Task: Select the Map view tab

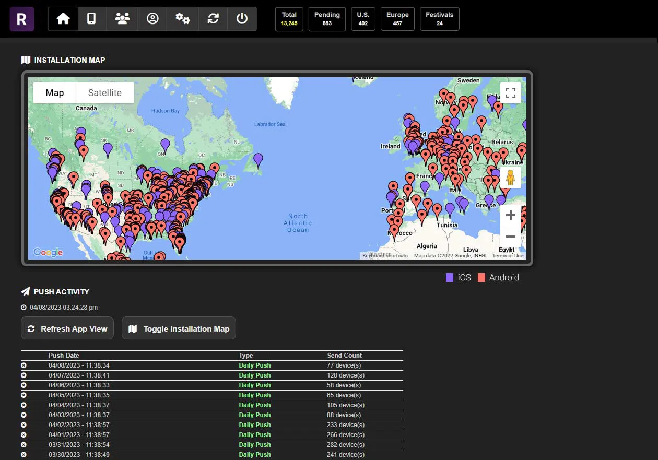Action: (x=55, y=93)
